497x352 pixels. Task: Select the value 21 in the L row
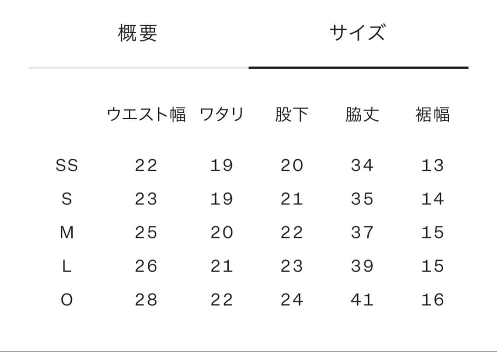tap(222, 266)
